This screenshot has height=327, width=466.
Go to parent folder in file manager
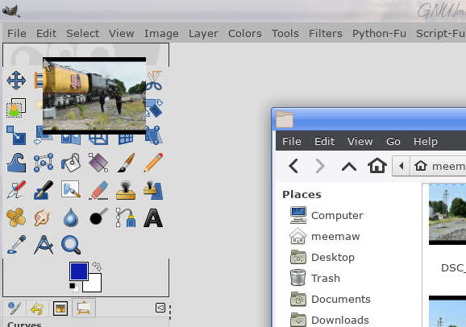pyautogui.click(x=349, y=167)
